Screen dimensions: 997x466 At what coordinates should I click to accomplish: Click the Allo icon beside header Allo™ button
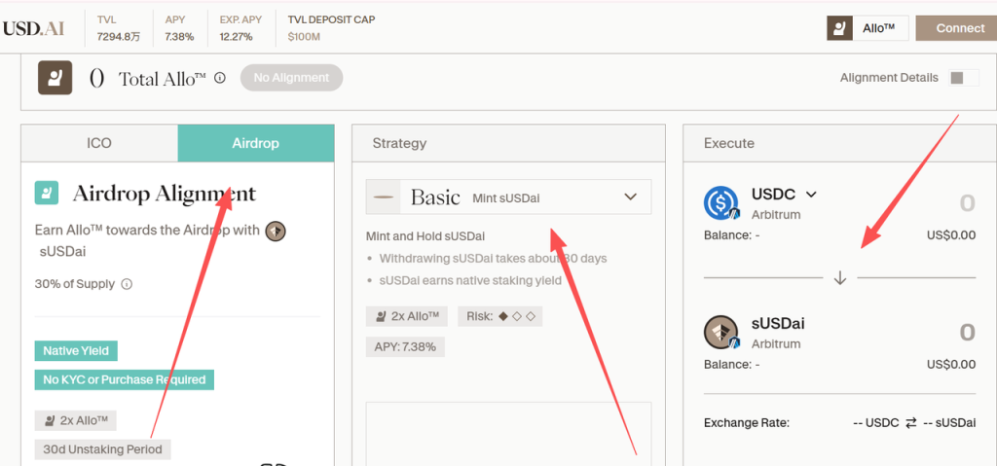(x=839, y=28)
